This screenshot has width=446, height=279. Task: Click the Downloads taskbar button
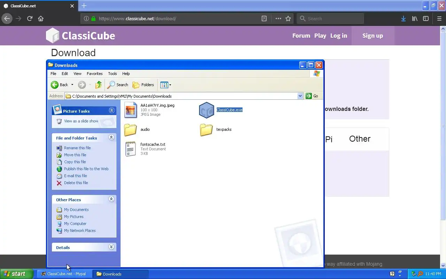coord(121,274)
